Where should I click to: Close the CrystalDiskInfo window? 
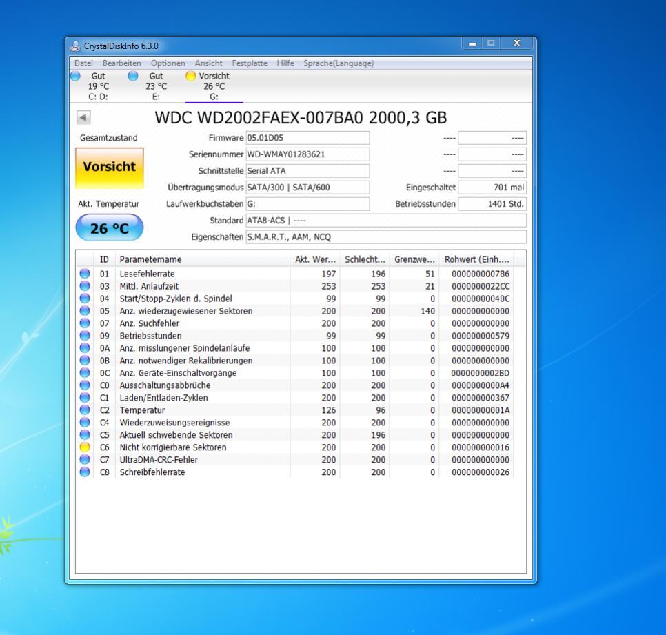tap(516, 43)
